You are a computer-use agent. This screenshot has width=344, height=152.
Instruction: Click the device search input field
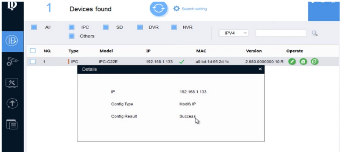281,33
